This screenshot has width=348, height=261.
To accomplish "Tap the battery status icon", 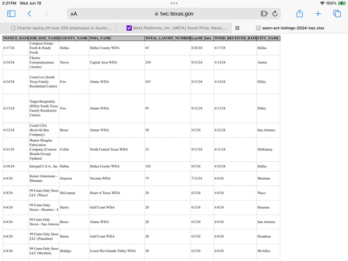I will point(342,3).
